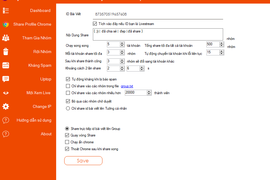The image size is (270, 180).
Task: Increase Tự động chuyển tài khoản error count
Action: tap(222, 51)
